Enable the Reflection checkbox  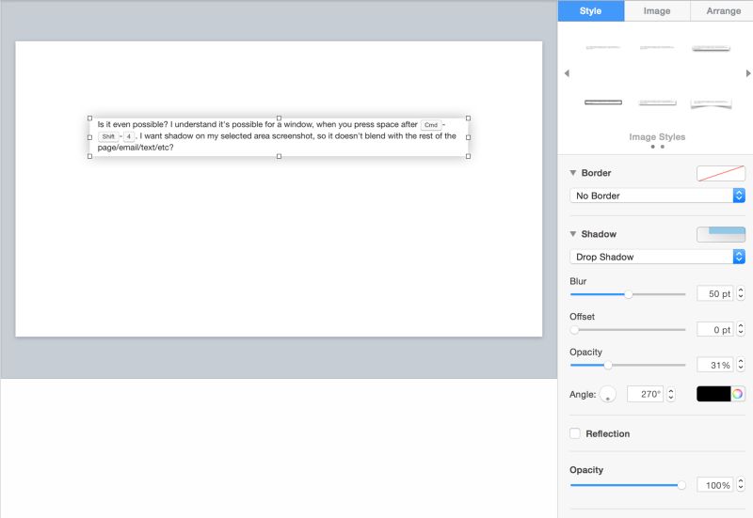575,433
